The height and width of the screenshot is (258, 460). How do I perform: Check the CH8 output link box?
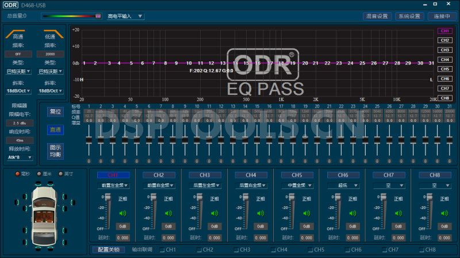[x=421, y=250]
